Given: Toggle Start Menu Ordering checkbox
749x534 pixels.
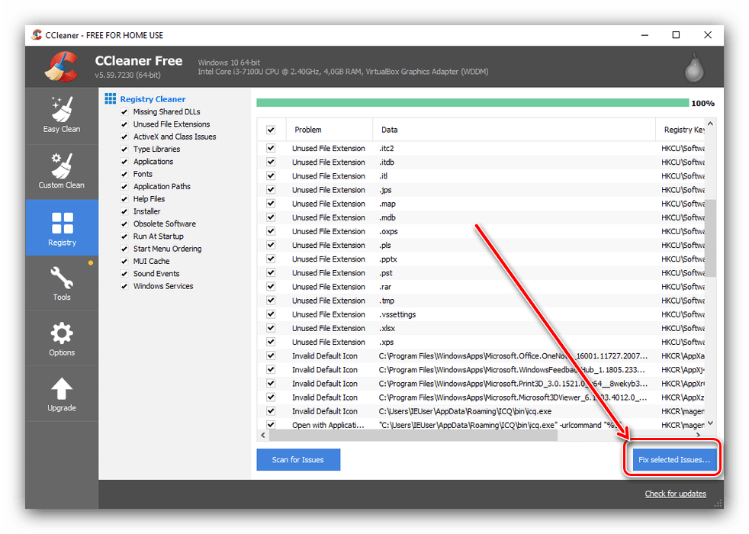Looking at the screenshot, I should coord(124,249).
